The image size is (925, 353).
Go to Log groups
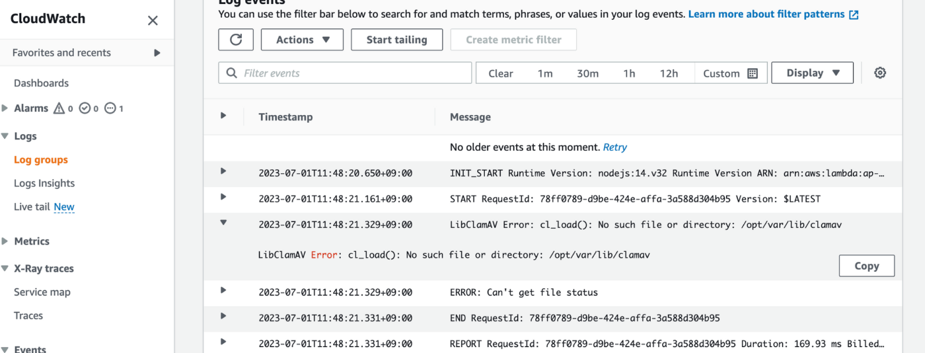pos(41,160)
